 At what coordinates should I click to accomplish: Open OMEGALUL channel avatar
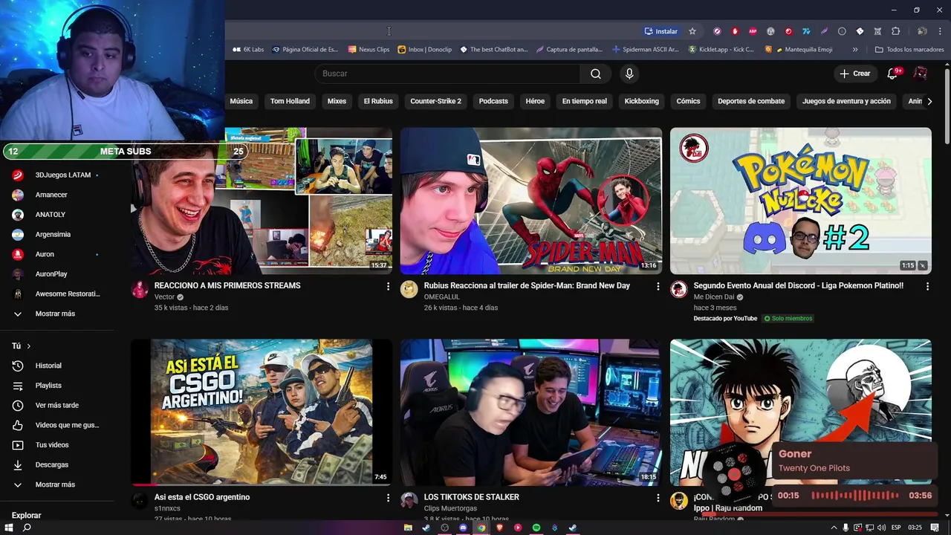pos(409,290)
